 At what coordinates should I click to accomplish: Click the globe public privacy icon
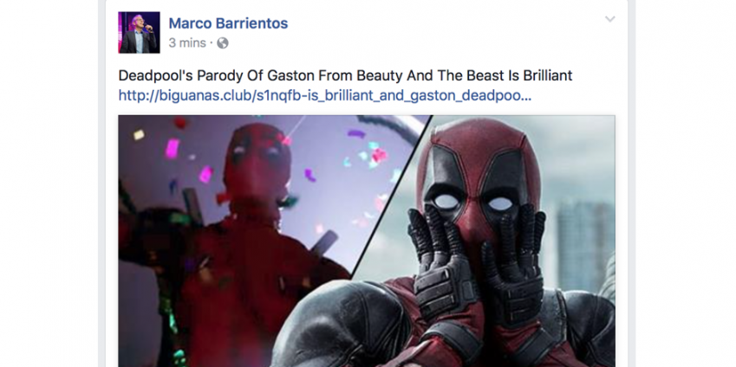pyautogui.click(x=223, y=43)
